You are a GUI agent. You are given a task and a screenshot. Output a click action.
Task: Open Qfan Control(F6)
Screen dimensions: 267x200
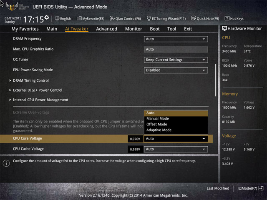(125, 18)
